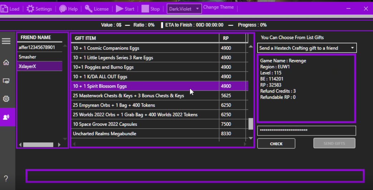Click the CHECK button
Image resolution: width=373 pixels, height=190 pixels.
point(276,143)
